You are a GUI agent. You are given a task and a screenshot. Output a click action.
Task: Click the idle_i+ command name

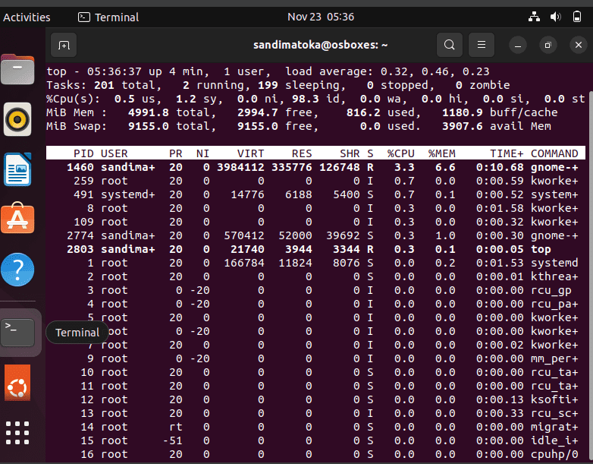554,440
